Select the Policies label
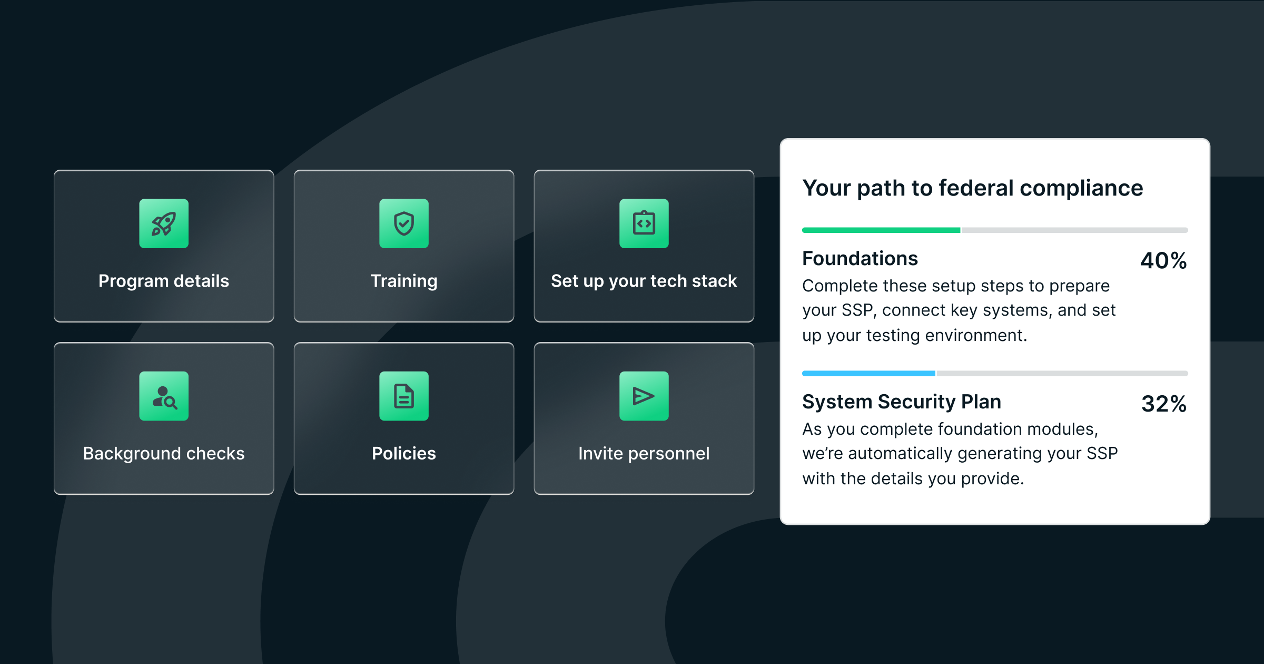 point(404,453)
